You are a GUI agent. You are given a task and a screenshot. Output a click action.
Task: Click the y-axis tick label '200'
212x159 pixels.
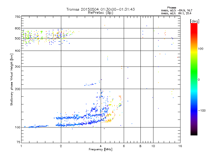point(17,89)
